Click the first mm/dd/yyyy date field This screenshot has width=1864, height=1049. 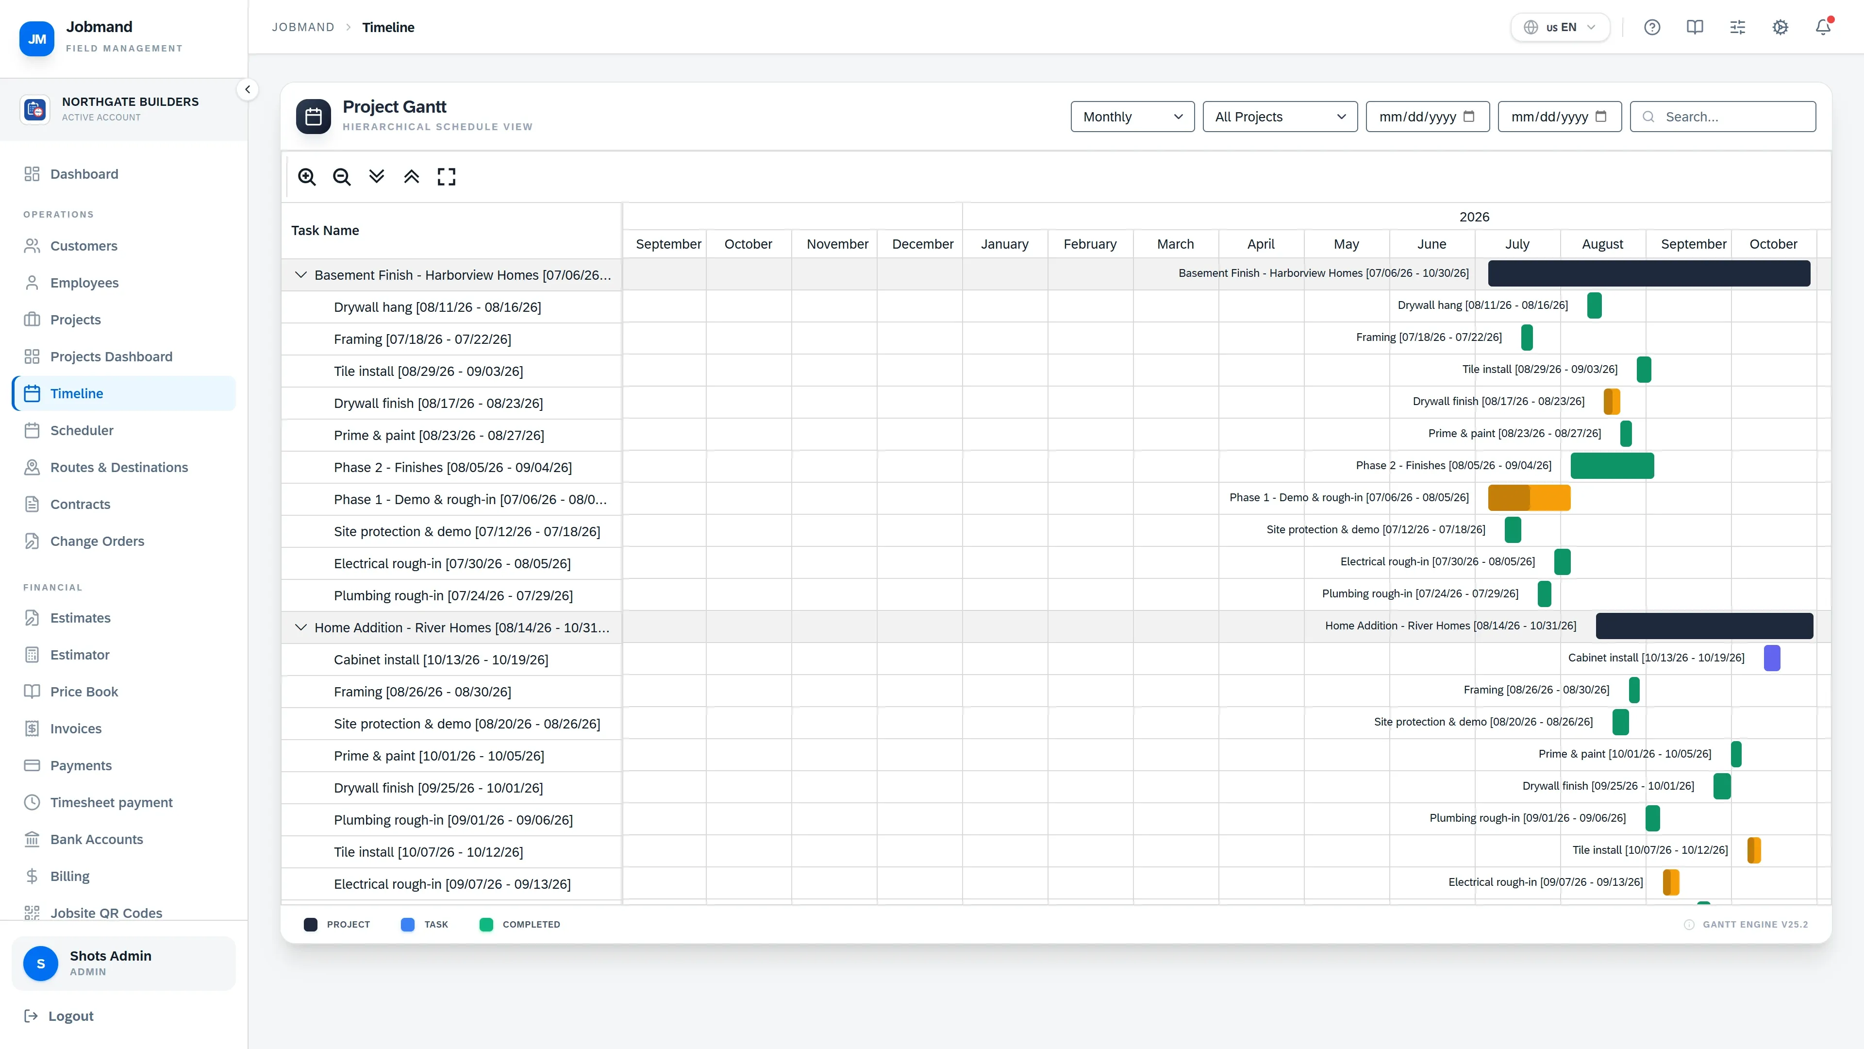pos(1428,117)
